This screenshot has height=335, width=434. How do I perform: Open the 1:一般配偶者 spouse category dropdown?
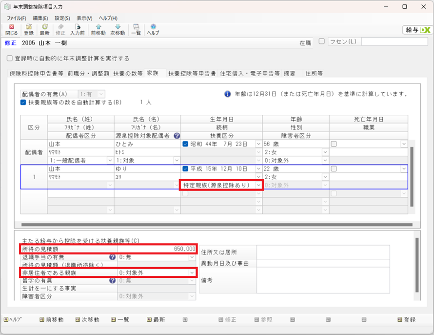(110, 160)
